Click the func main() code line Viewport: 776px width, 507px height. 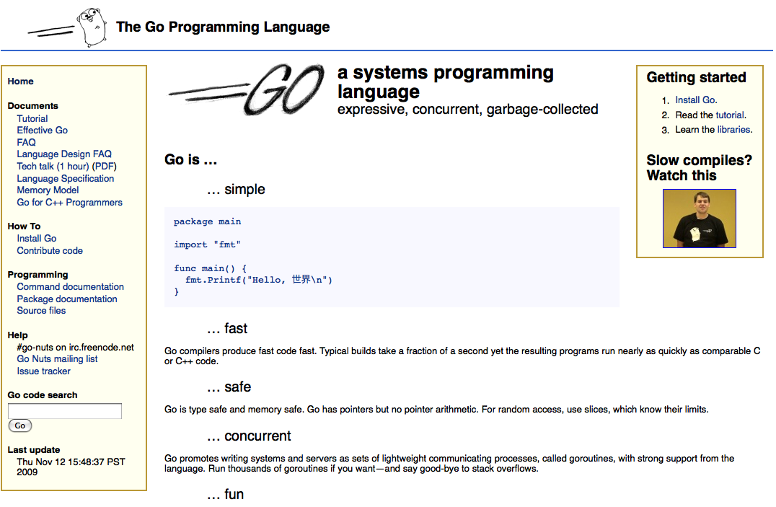(210, 268)
